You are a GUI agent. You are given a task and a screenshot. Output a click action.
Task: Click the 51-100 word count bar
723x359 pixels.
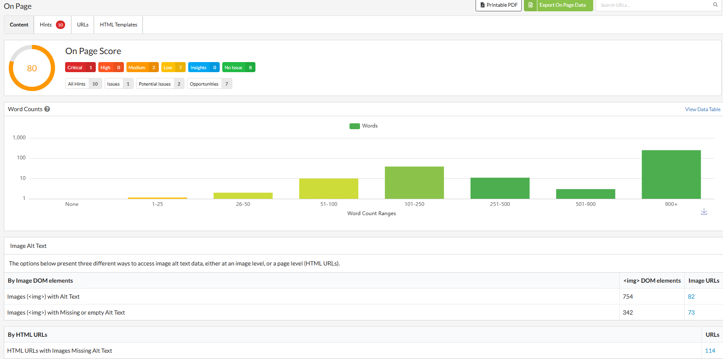(329, 189)
